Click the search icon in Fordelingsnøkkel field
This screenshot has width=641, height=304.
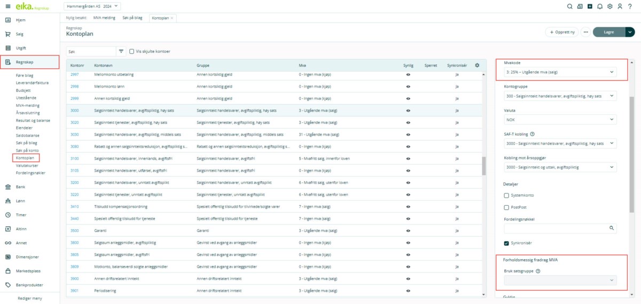(x=612, y=228)
